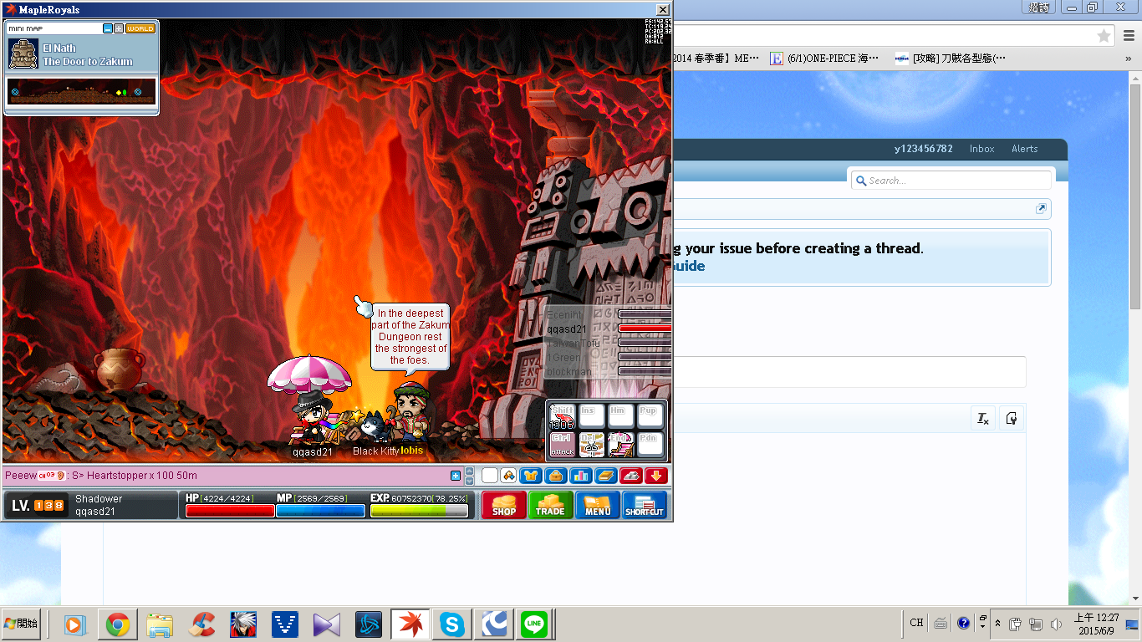Screen dimensions: 1142x642
Task: Open y123456782 account menu
Action: coord(923,149)
